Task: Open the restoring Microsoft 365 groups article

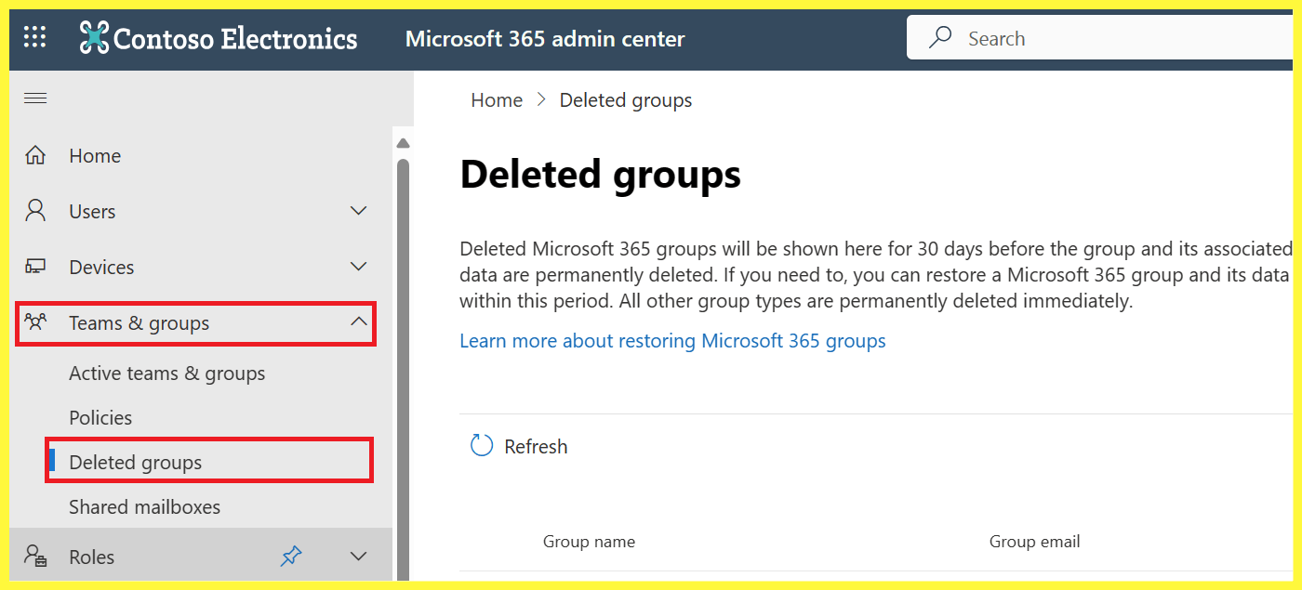Action: (671, 341)
